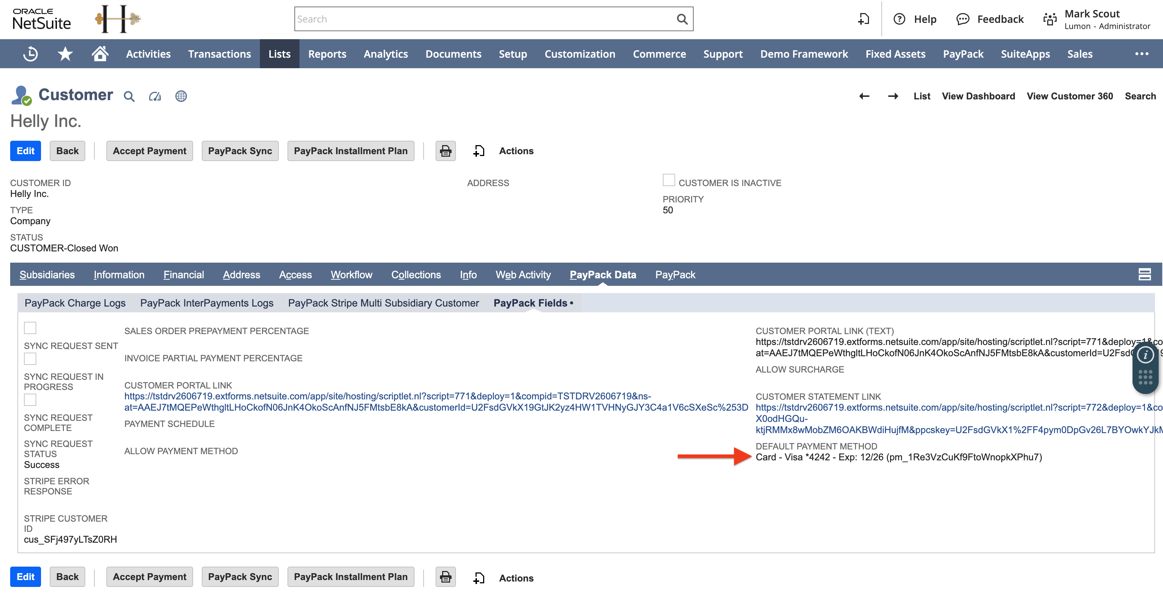Toggle the Sync Request In Progress checkbox

point(30,359)
